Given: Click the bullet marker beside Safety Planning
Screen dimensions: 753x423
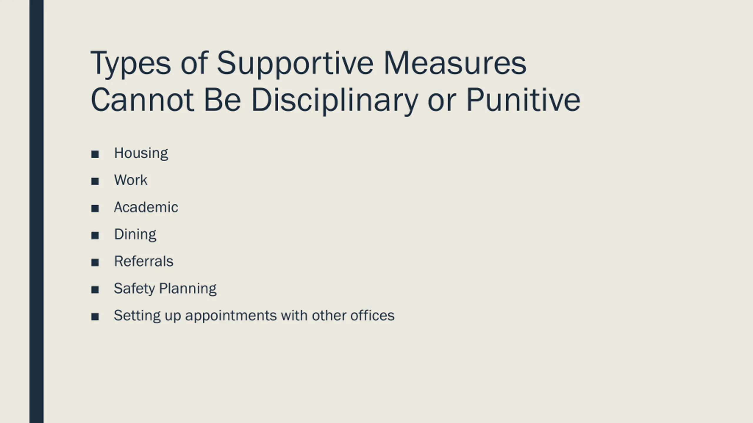Looking at the screenshot, I should click(95, 290).
